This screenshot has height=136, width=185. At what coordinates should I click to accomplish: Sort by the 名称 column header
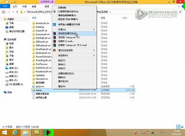34,18
